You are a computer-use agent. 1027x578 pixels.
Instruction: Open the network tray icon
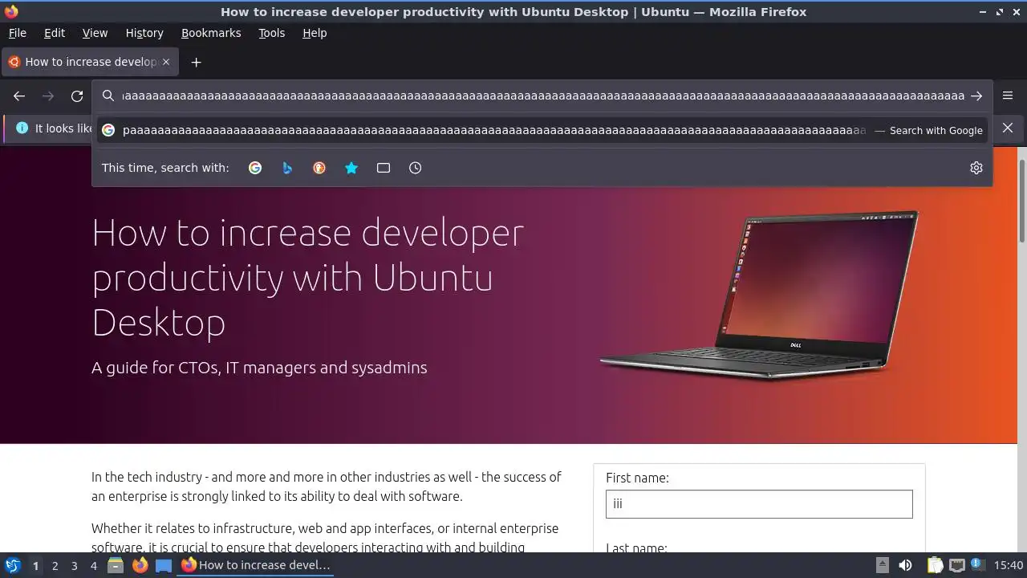956,565
